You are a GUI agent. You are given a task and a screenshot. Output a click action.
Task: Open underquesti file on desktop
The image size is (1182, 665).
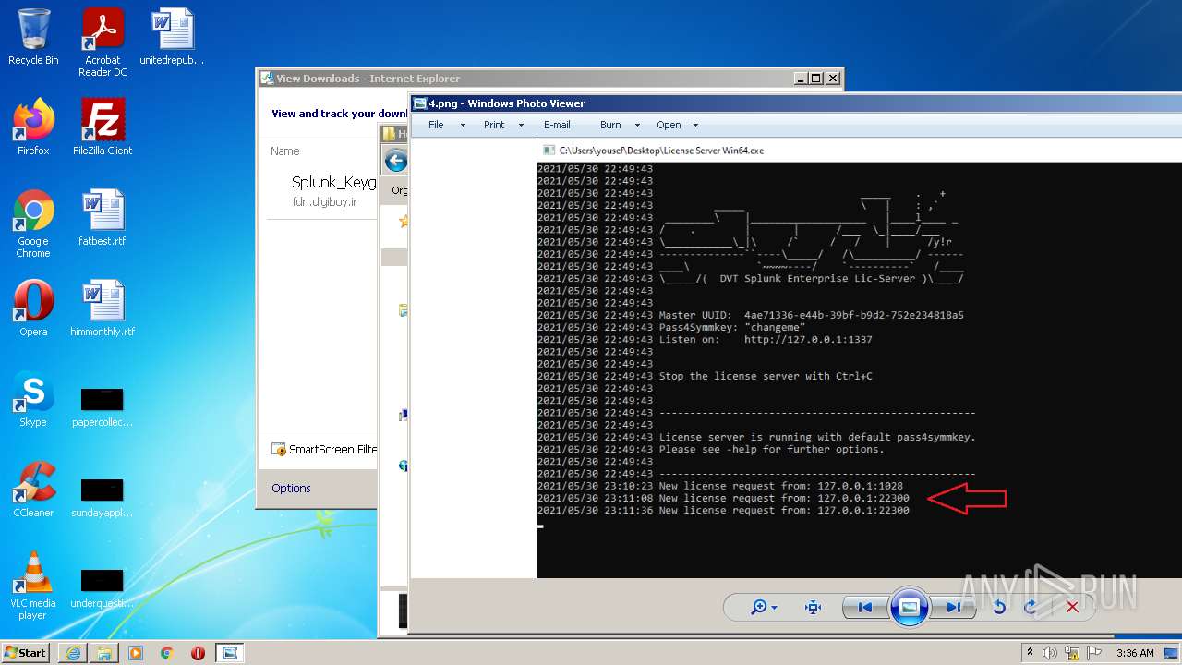tap(103, 588)
